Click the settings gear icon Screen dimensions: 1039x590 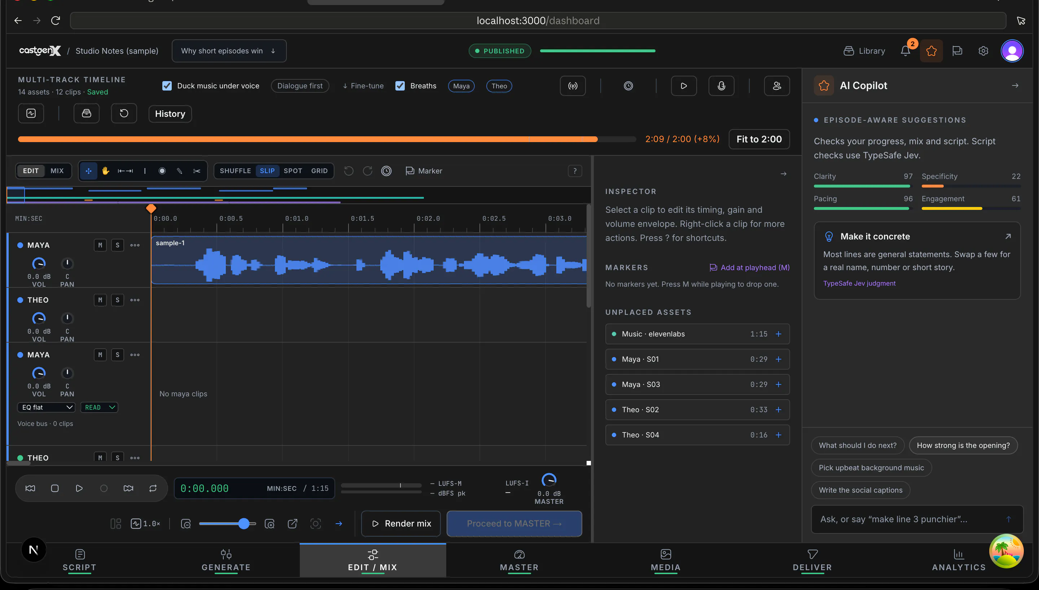tap(983, 50)
